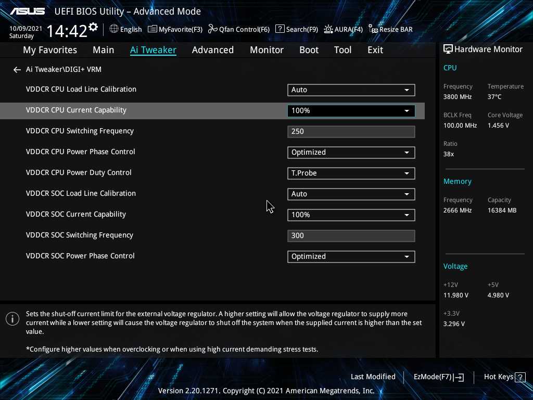Go back using the arrow beside Ai Tweaker\DIGI+ VRM

click(17, 70)
